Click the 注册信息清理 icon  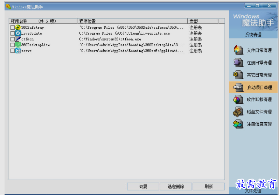(238, 124)
